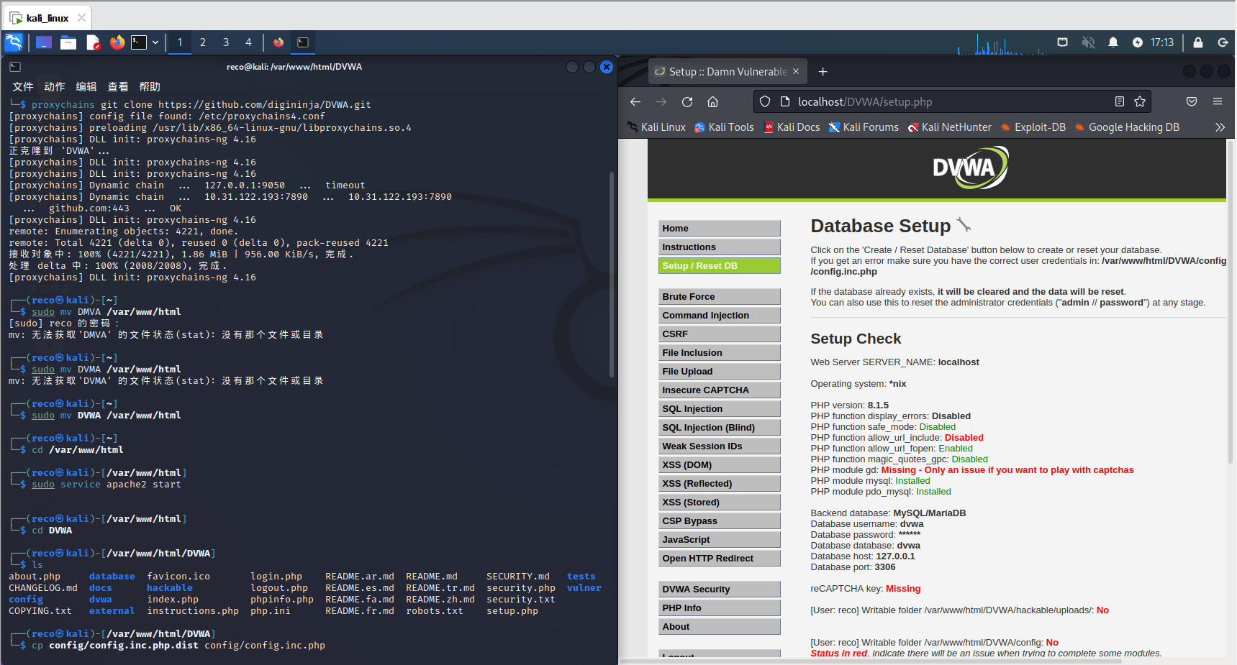Switch to workspace 2
This screenshot has width=1237, height=665.
coord(203,42)
